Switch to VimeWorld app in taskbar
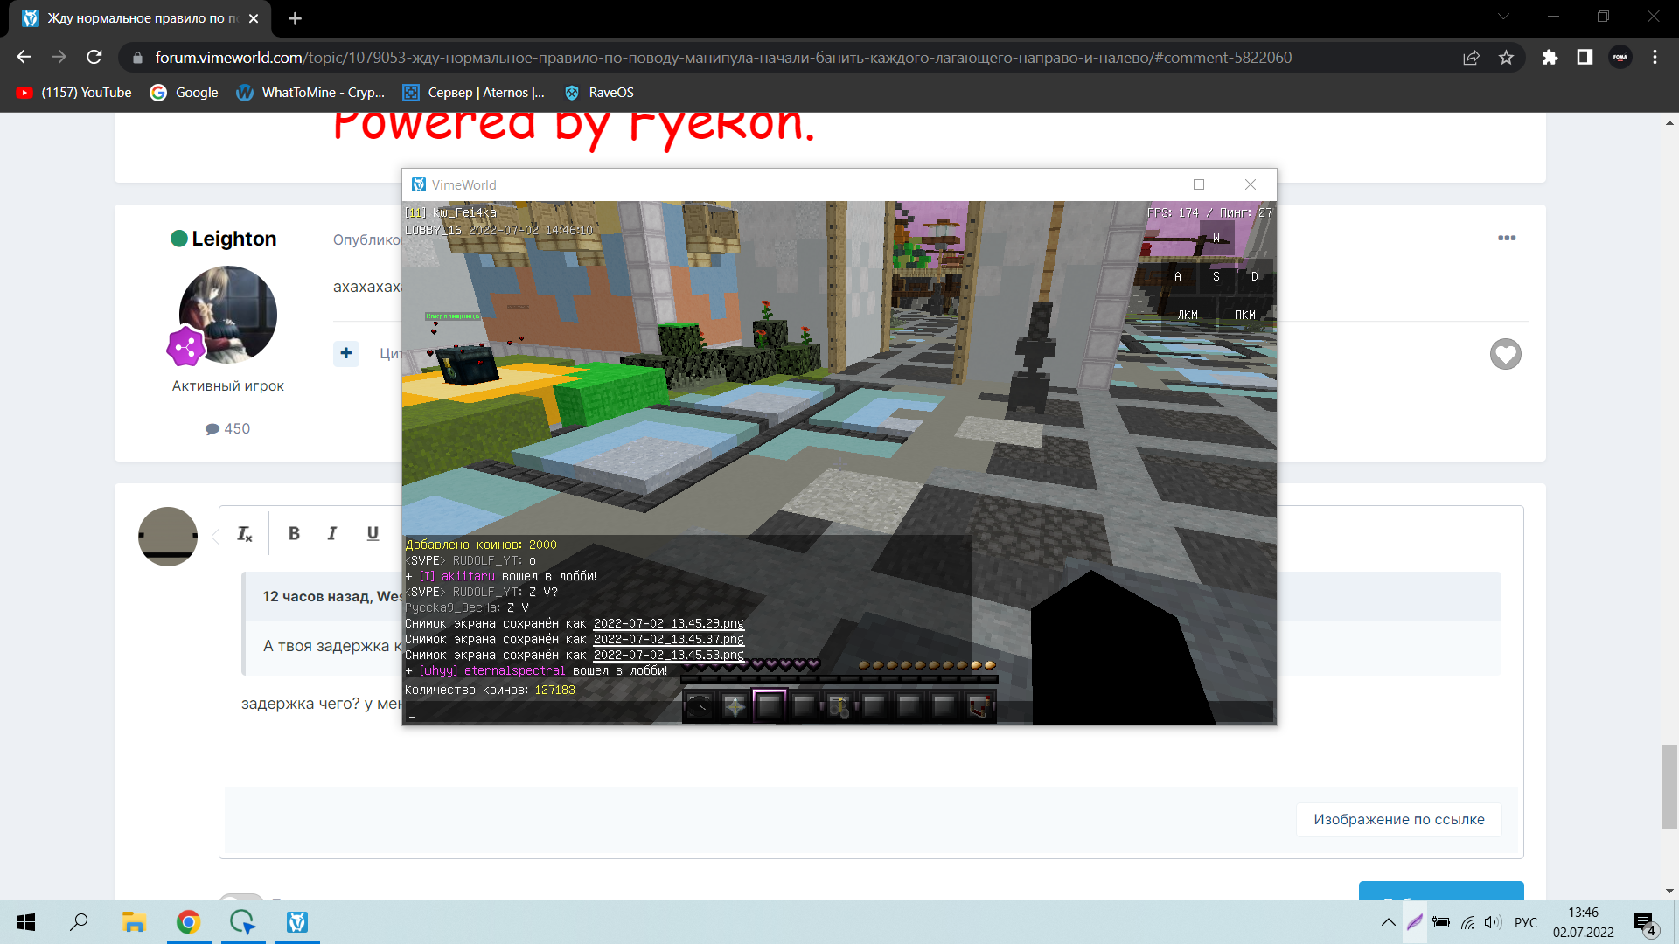Viewport: 1679px width, 944px height. [x=297, y=922]
